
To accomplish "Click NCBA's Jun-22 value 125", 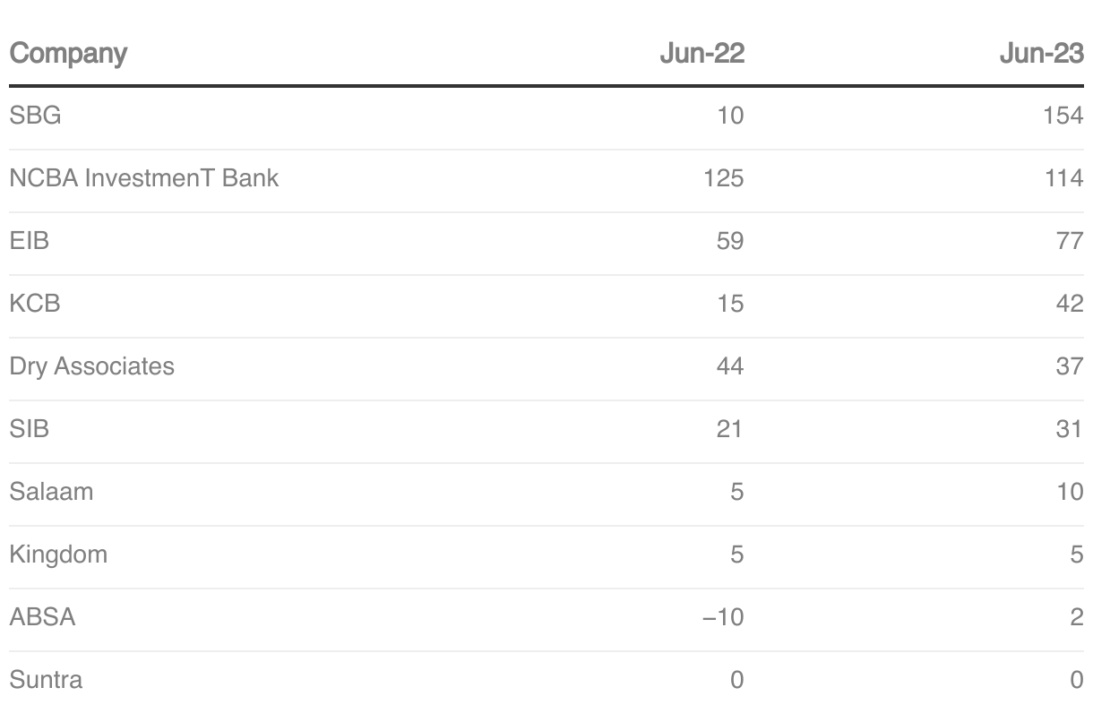I will (724, 178).
